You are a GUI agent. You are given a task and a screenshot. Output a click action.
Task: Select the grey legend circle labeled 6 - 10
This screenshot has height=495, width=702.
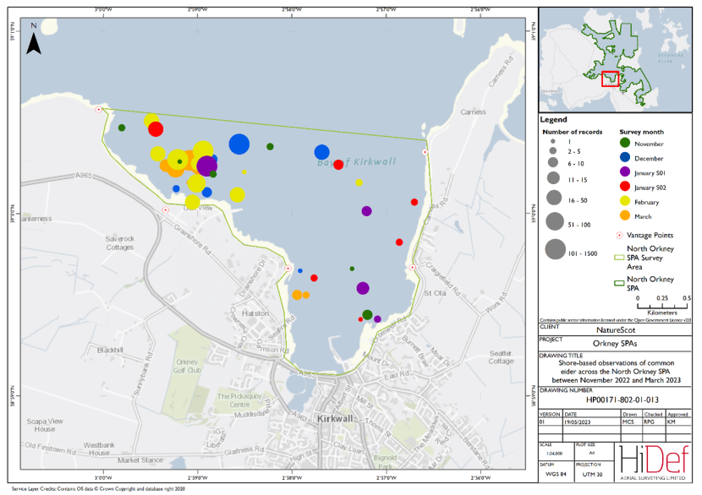click(553, 163)
